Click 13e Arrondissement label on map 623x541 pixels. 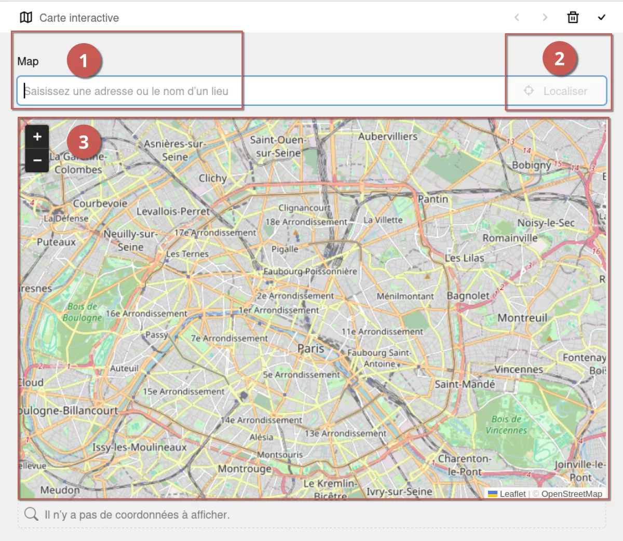[x=345, y=433]
